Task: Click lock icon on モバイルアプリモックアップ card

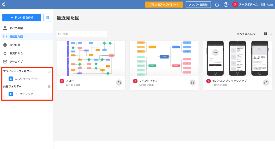Action: 265,83
